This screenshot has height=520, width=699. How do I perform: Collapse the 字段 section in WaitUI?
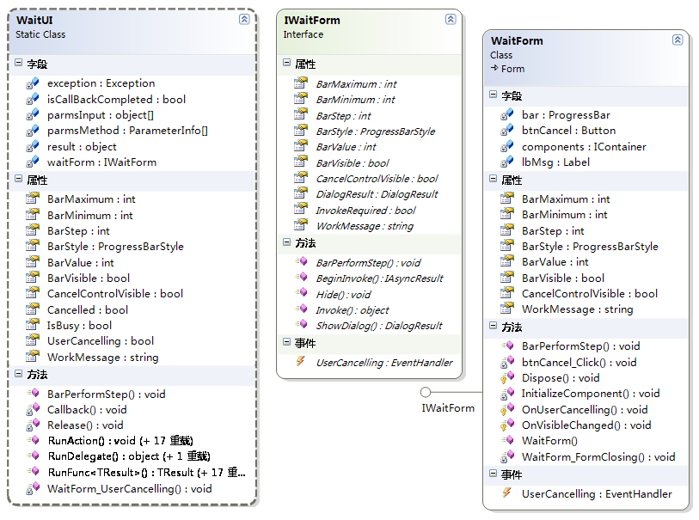[x=18, y=63]
